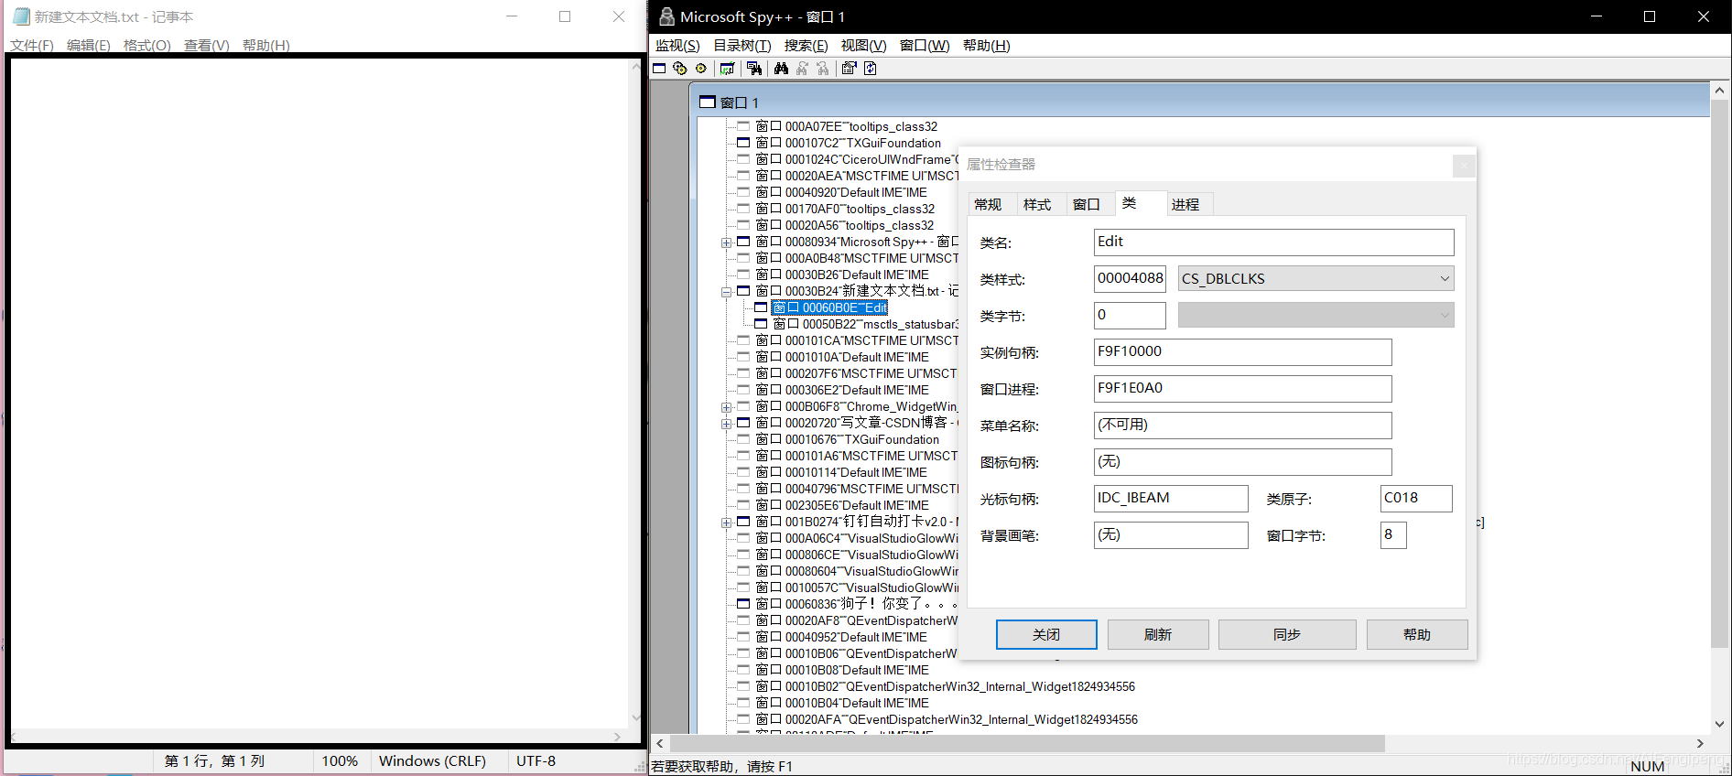1732x776 pixels.
Task: Click the Find Previous binoculars icon
Action: tap(823, 69)
